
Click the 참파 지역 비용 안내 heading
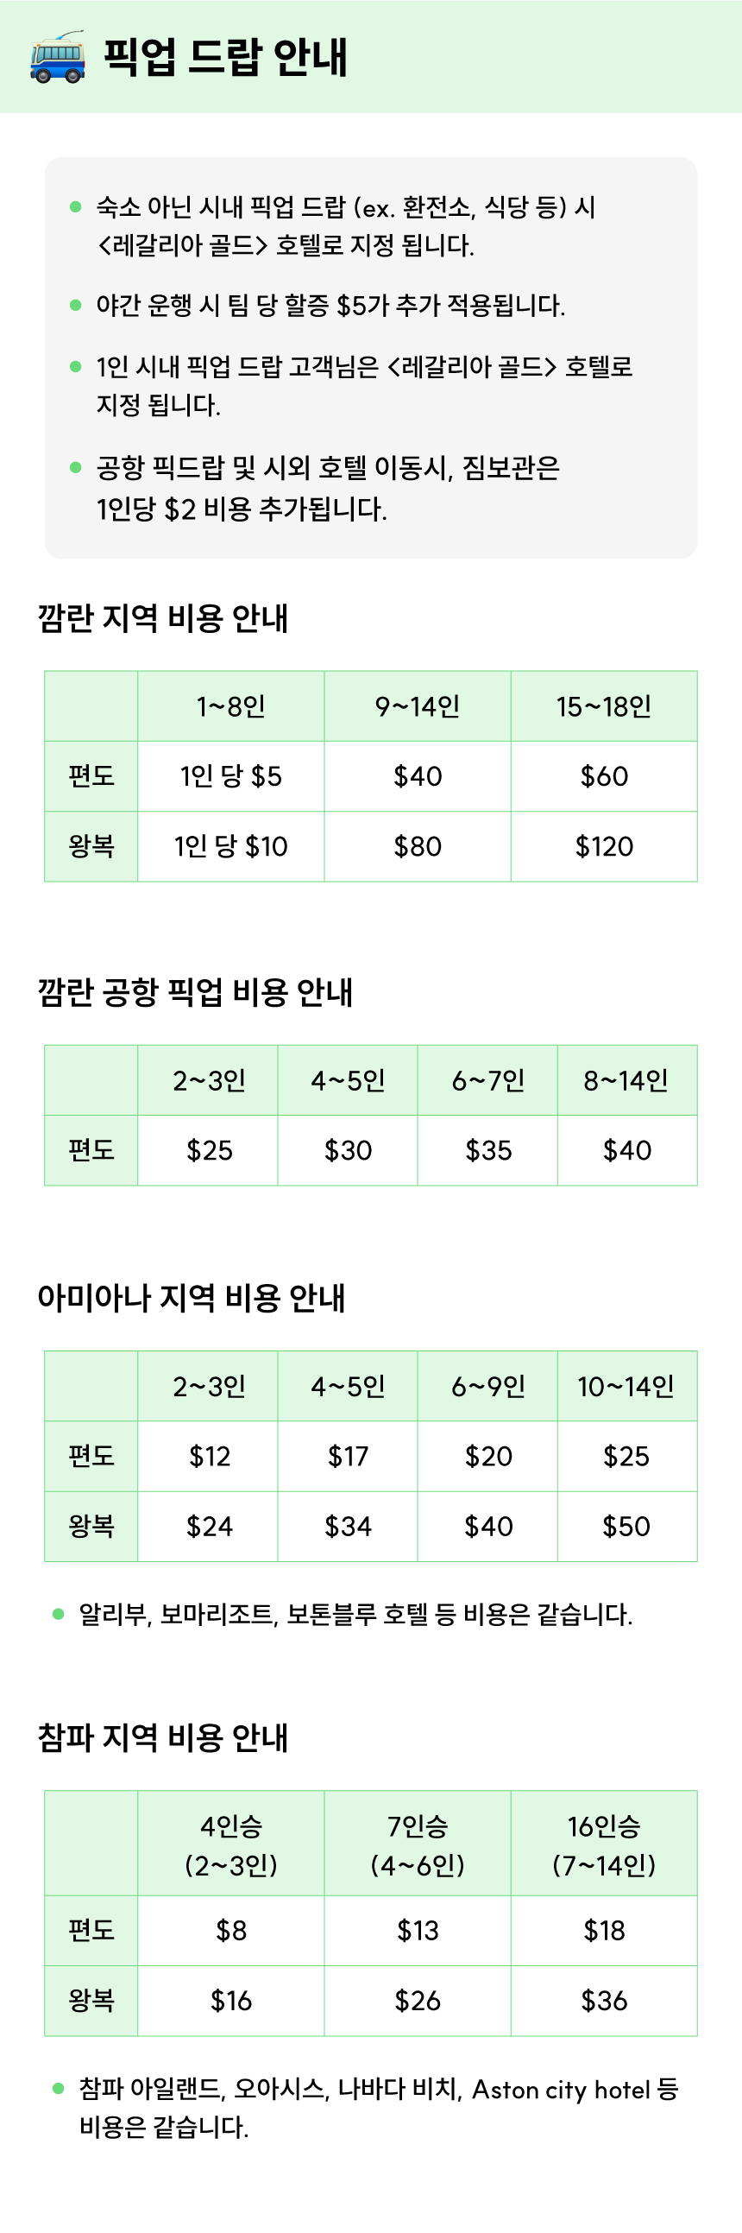(163, 1737)
